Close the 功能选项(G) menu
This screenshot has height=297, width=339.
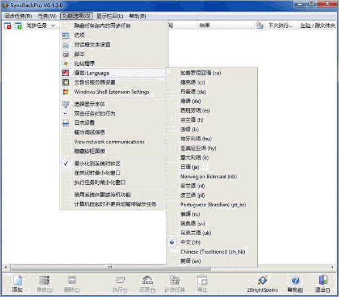(x=77, y=16)
